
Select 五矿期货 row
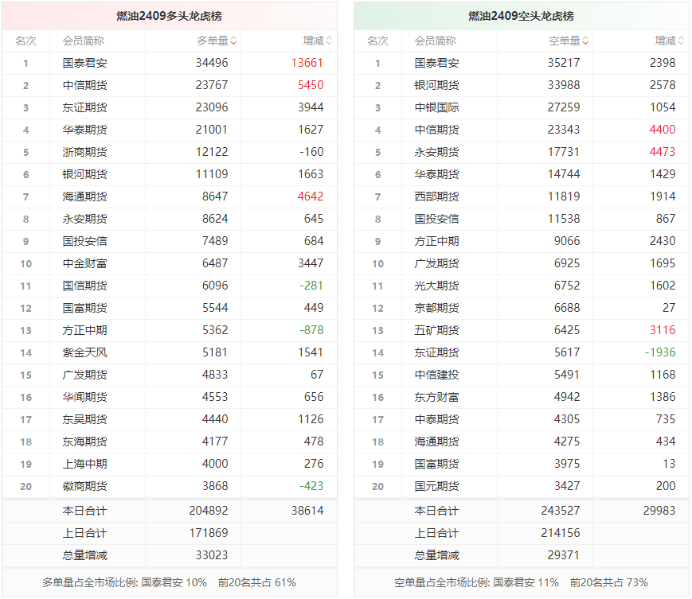point(522,330)
